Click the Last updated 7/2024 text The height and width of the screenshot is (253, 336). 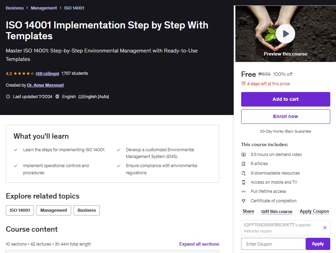point(33,96)
